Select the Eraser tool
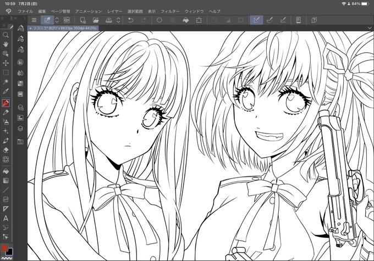Screen dimensions: 374x261 pyautogui.click(x=5, y=150)
